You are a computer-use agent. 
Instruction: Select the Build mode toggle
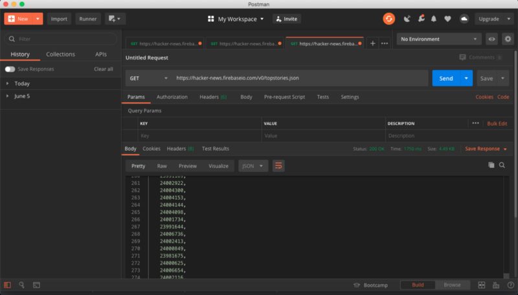tap(418, 285)
